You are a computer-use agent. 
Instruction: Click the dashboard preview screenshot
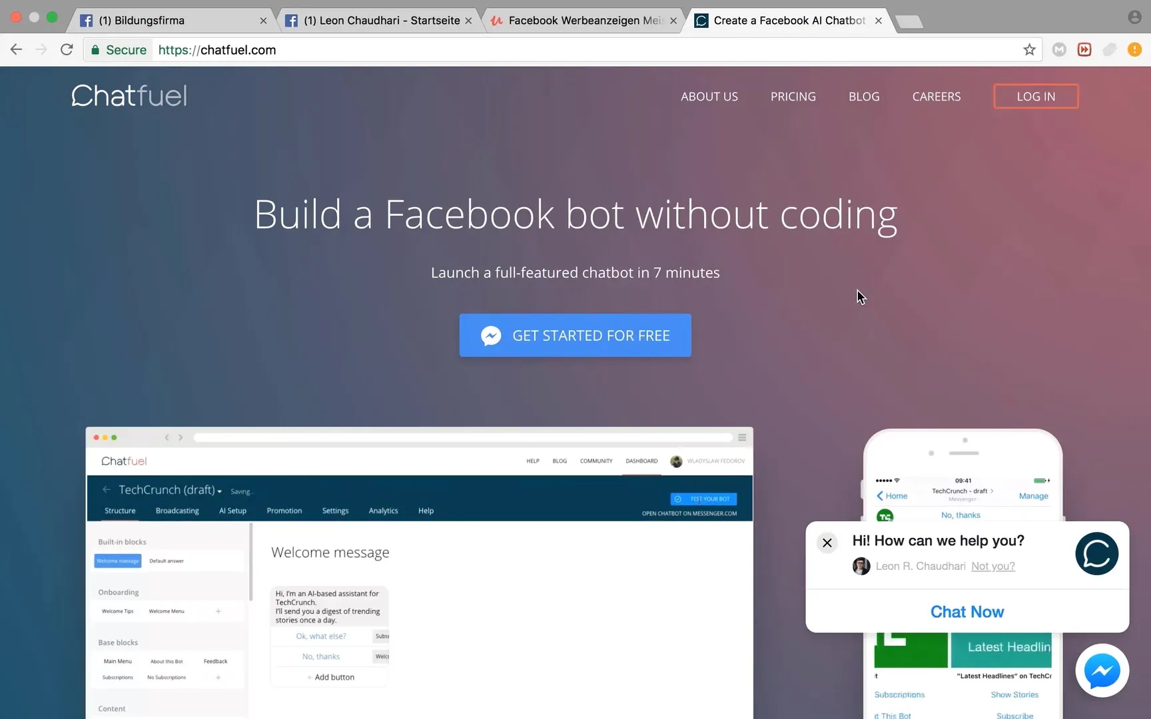click(x=420, y=573)
